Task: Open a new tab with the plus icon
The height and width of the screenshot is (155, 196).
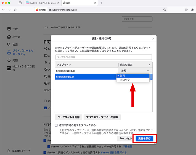Action: 101,3
